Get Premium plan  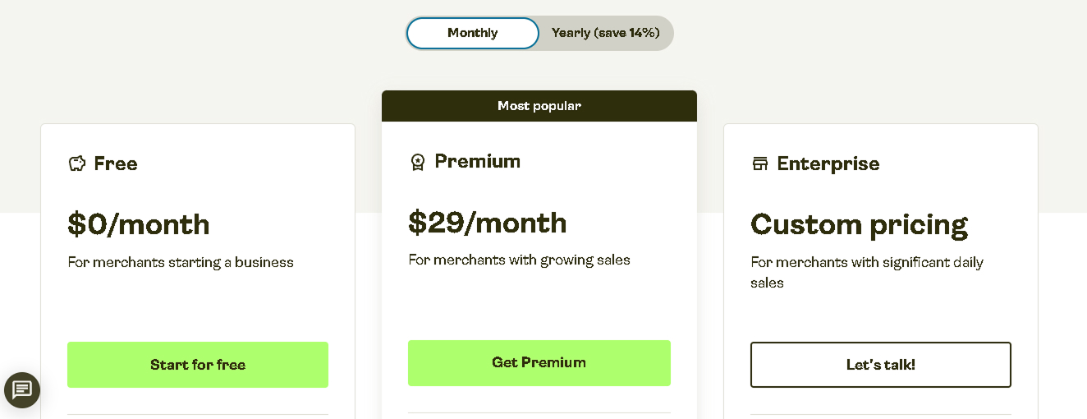click(x=539, y=363)
